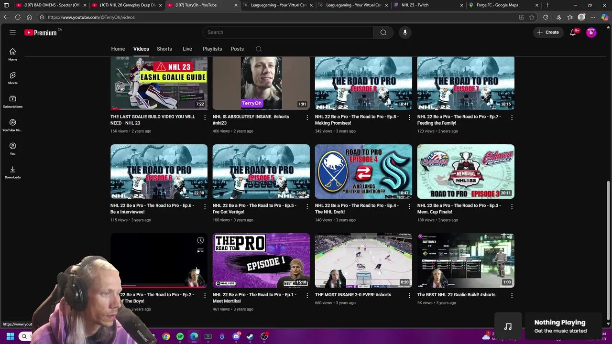Open Ep.3 - Mem. Cup Finals title link
The height and width of the screenshot is (344, 612).
click(x=459, y=209)
